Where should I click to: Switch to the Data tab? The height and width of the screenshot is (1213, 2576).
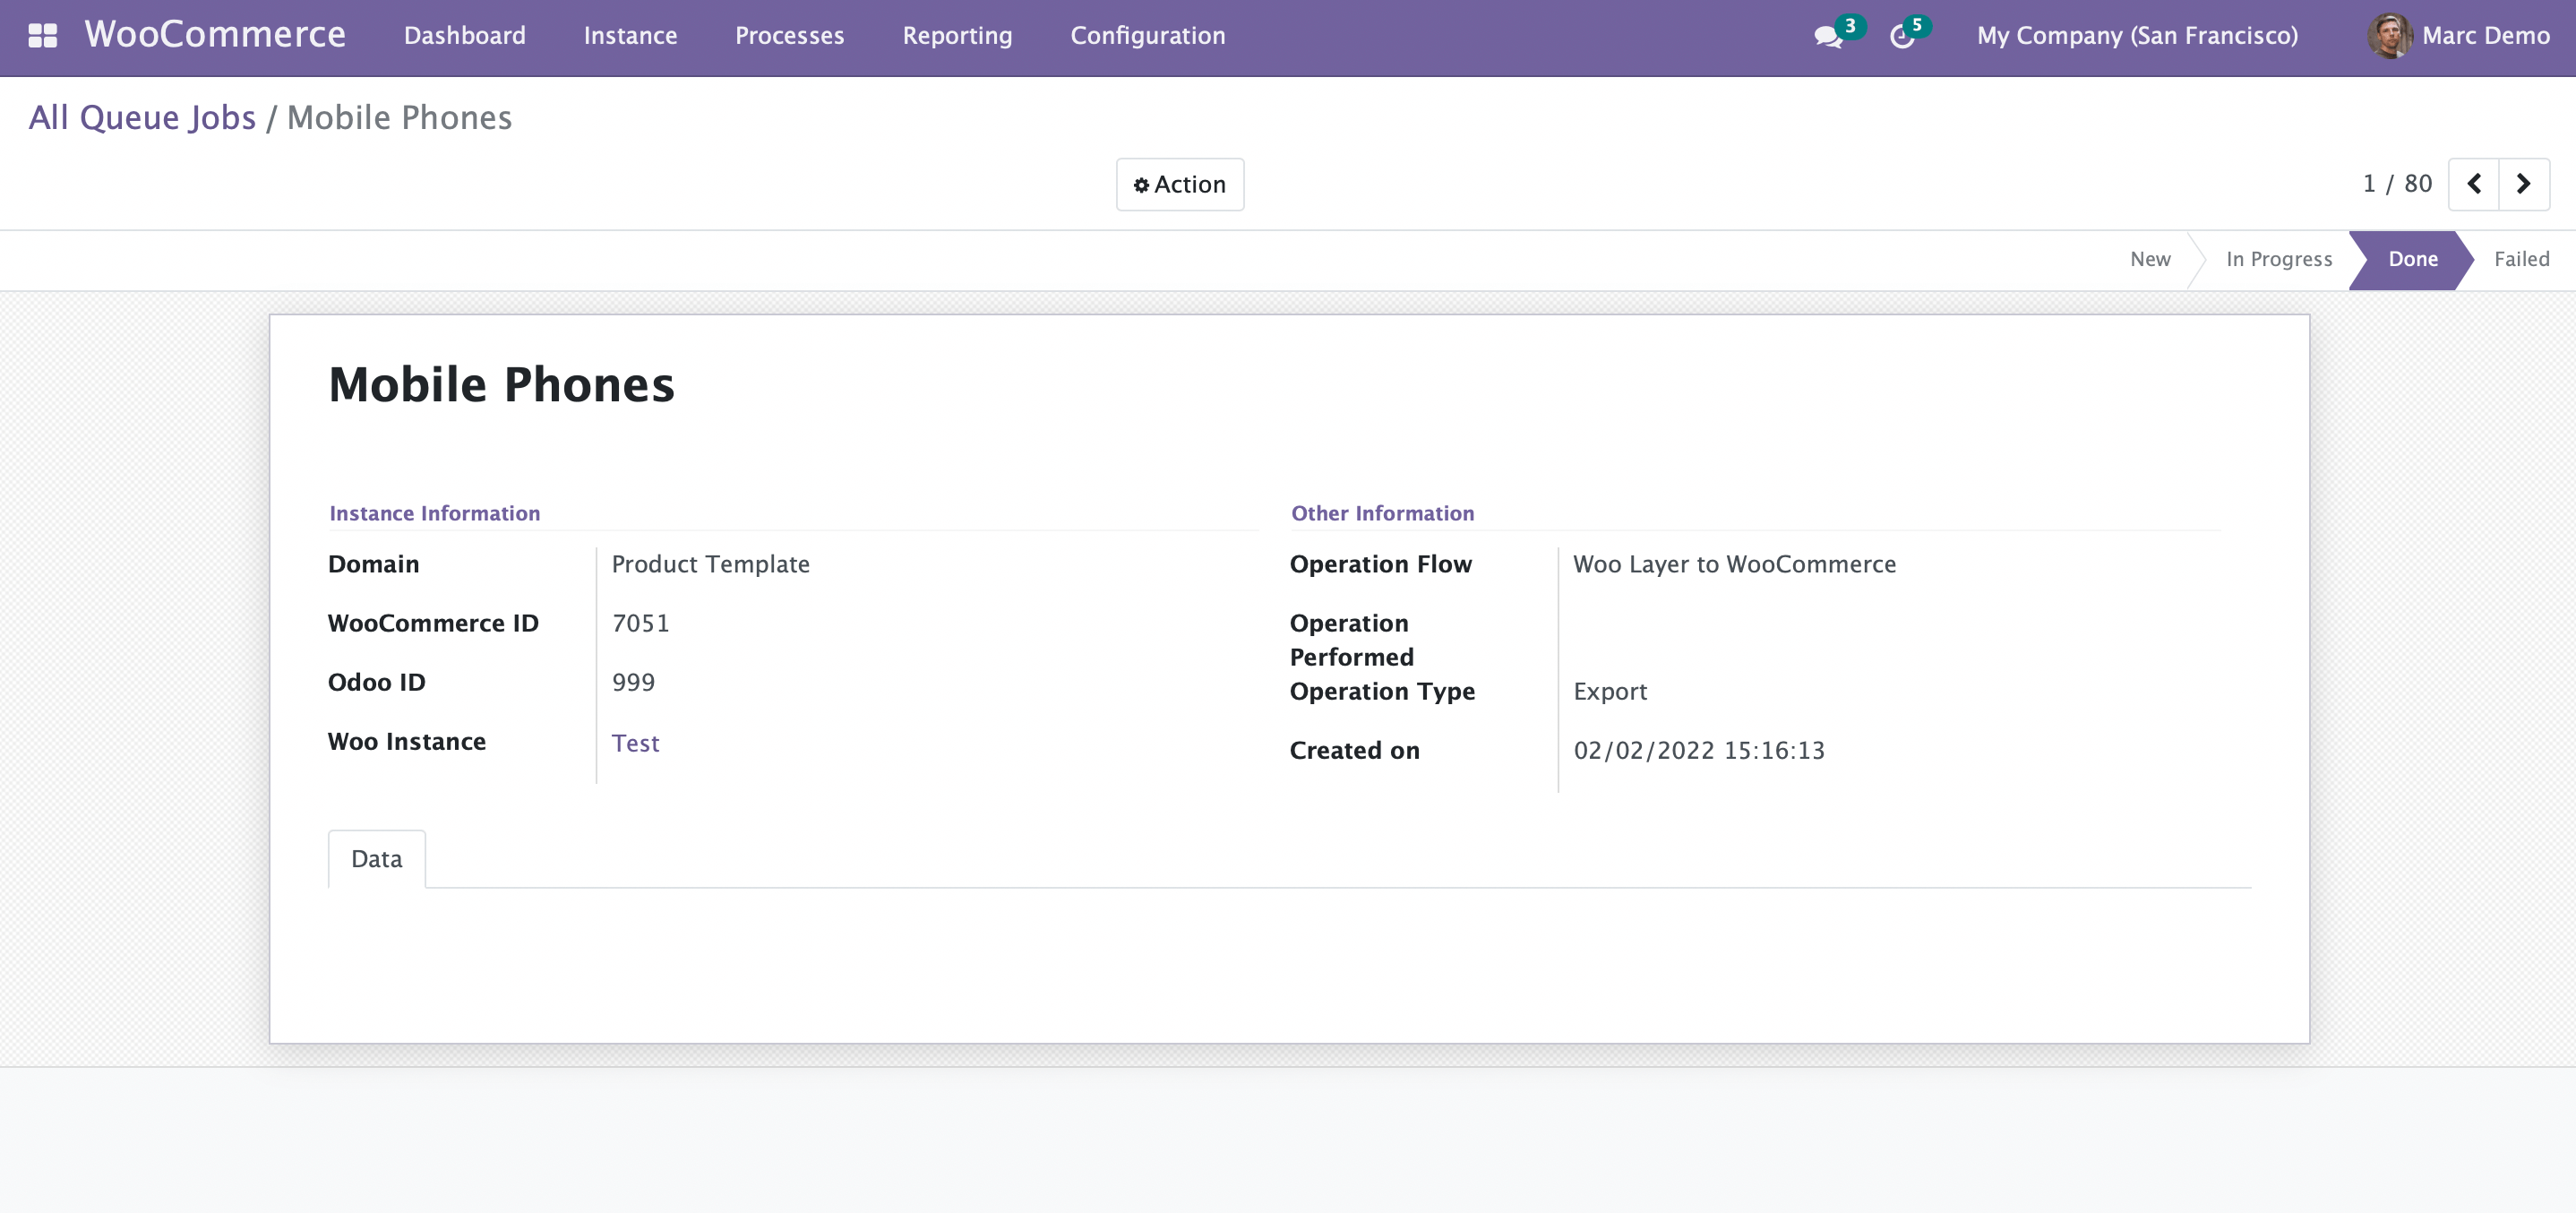[376, 859]
